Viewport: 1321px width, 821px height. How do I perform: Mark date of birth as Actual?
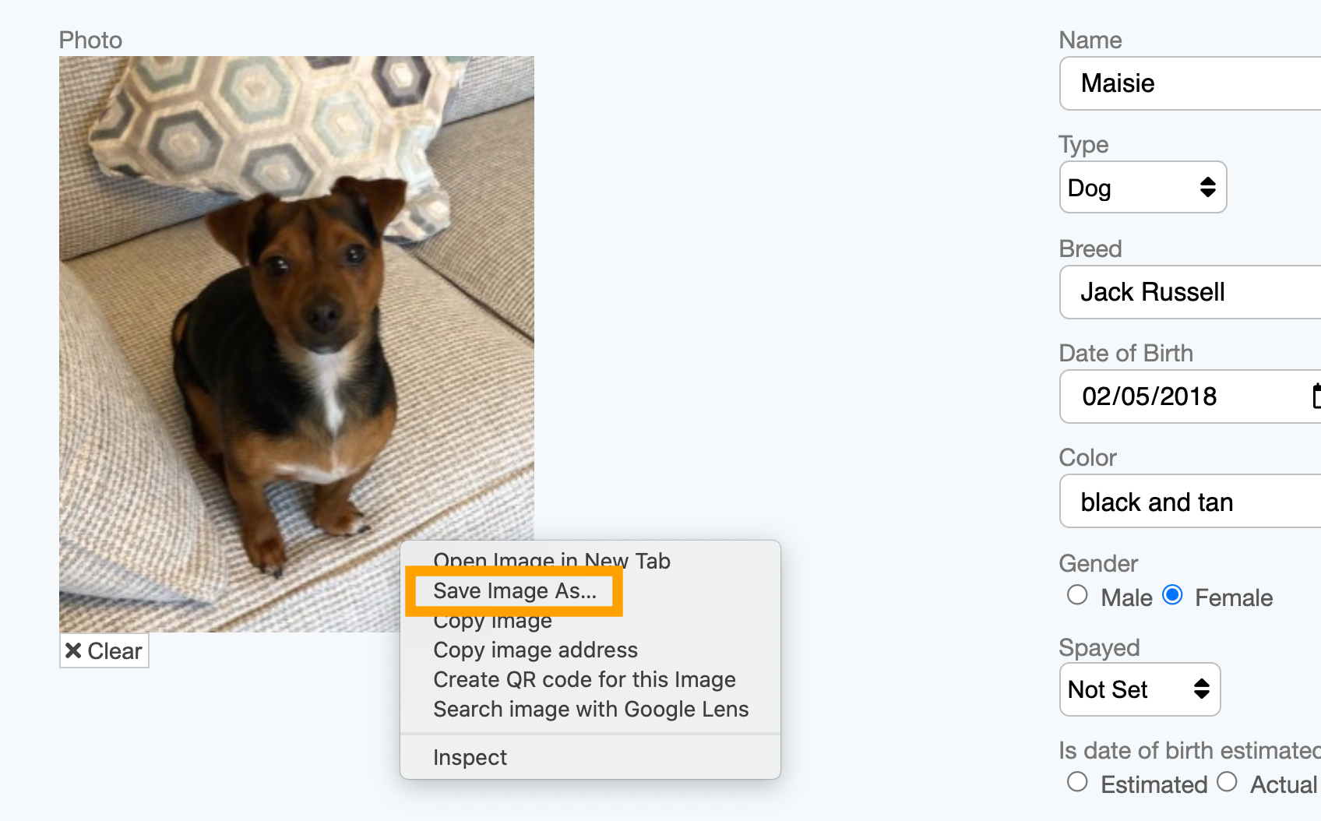[1227, 782]
